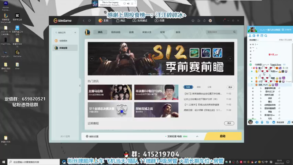Switch to the 我的战绩 tab
This screenshot has height=165, width=293.
click(116, 32)
